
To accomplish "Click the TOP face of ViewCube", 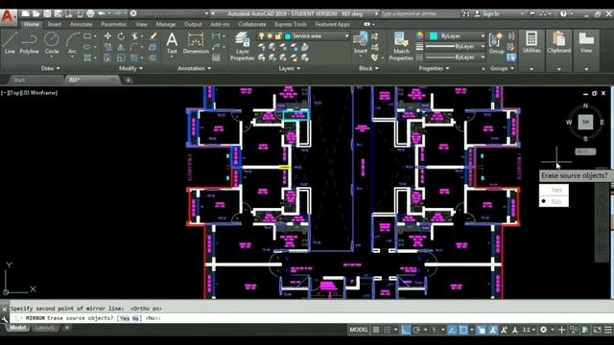I will (x=585, y=122).
